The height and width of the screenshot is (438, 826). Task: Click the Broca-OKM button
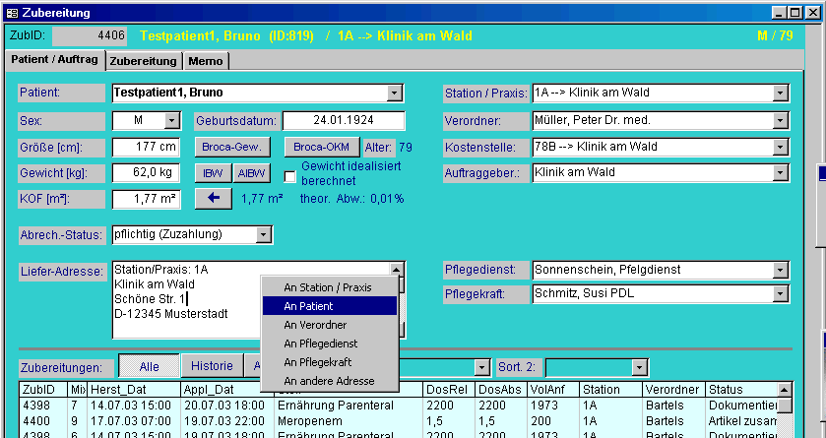pyautogui.click(x=322, y=147)
